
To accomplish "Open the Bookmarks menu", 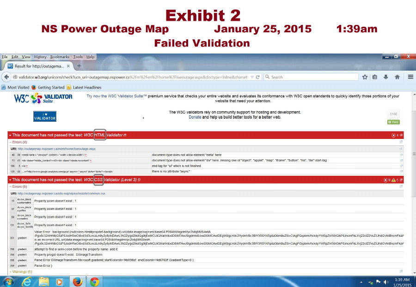I will (60, 57).
